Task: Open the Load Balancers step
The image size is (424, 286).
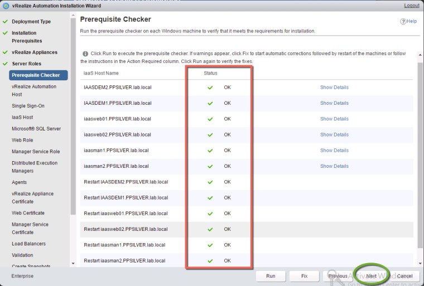Action: pos(28,244)
